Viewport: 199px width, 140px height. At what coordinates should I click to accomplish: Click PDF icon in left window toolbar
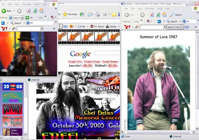coord(52,17)
